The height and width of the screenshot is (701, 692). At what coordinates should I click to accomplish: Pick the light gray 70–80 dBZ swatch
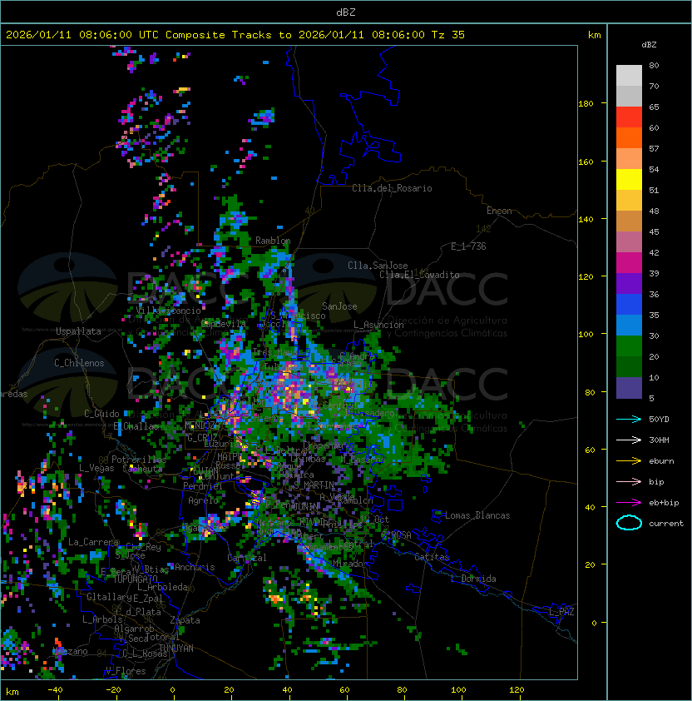629,75
